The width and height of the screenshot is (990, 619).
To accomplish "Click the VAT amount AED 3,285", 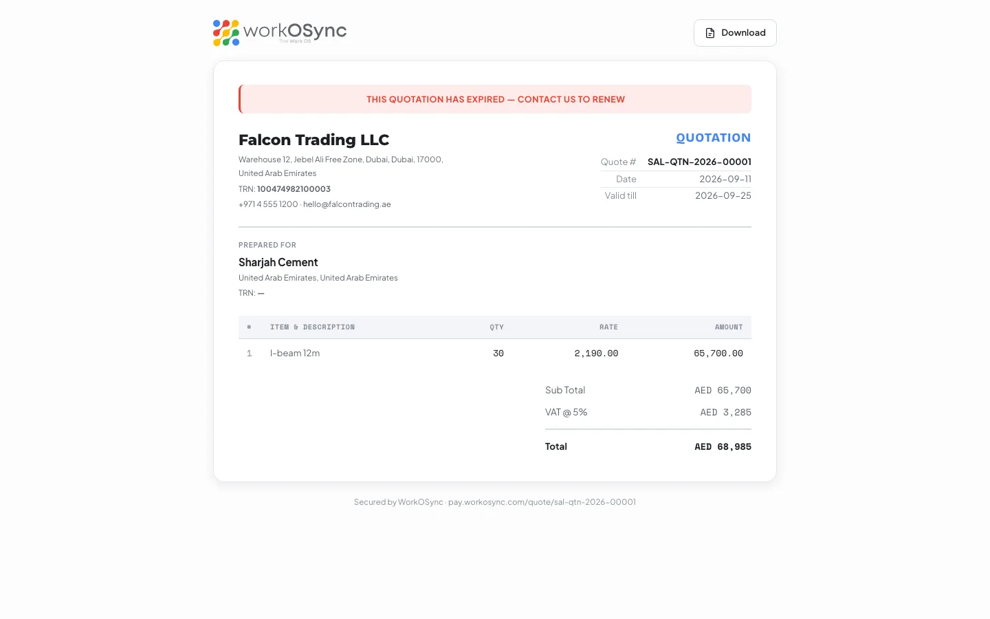I will [725, 413].
